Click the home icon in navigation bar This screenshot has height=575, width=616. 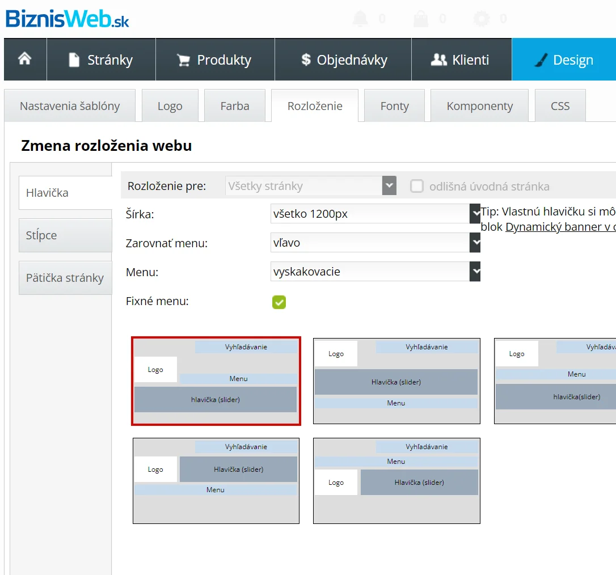pyautogui.click(x=25, y=60)
